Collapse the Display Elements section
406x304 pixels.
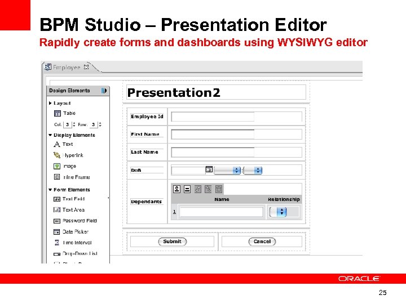click(x=50, y=135)
